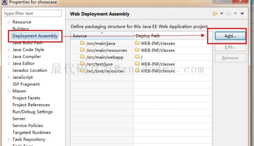Open Run/Debug Settings page
The image size is (254, 146).
32,112
